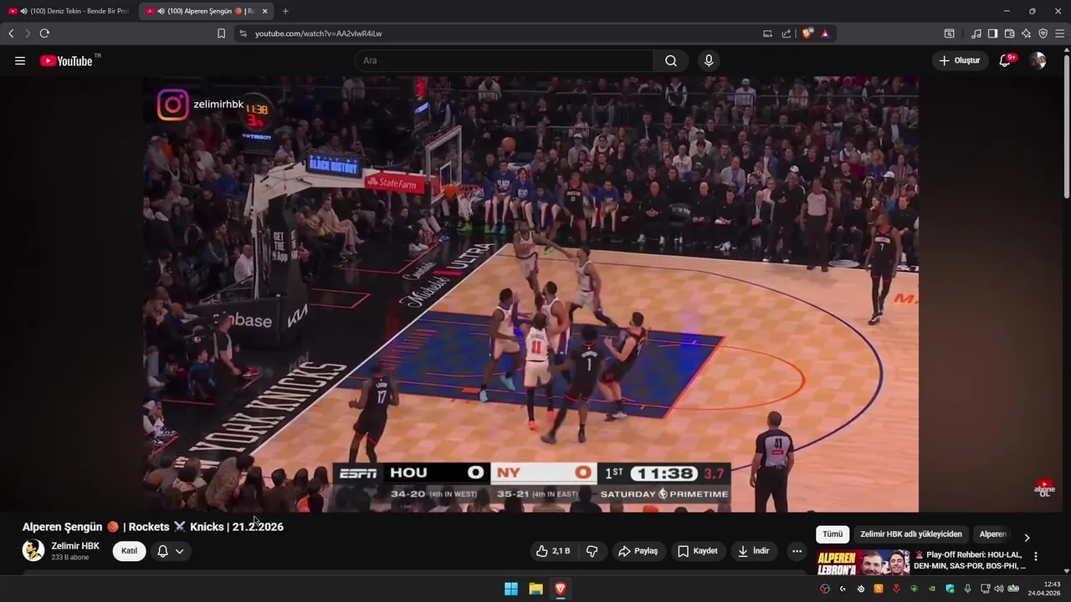1071x602 pixels.
Task: Select the Tümü filter chip
Action: (x=833, y=534)
